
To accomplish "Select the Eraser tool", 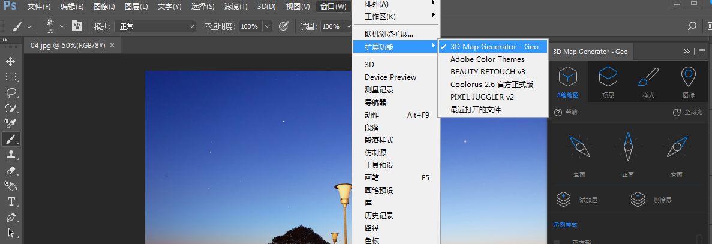I will (10, 170).
